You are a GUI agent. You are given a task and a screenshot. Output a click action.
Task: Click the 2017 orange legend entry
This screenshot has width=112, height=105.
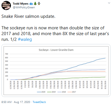point(72,92)
